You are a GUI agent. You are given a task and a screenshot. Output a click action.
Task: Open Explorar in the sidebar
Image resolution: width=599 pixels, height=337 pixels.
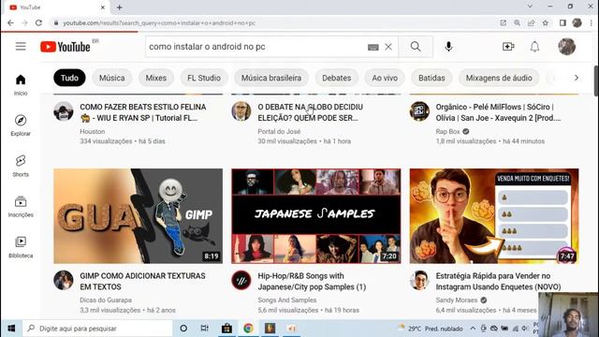pos(21,125)
